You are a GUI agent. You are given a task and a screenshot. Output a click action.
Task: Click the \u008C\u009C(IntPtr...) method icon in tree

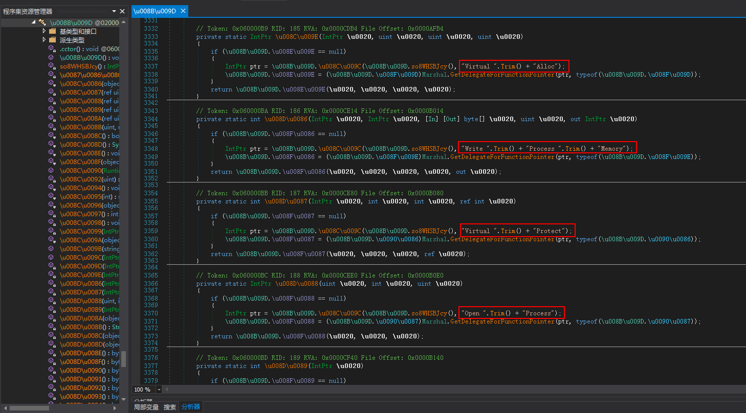point(52,257)
